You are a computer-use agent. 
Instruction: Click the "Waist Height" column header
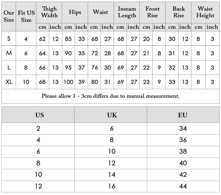(205, 12)
